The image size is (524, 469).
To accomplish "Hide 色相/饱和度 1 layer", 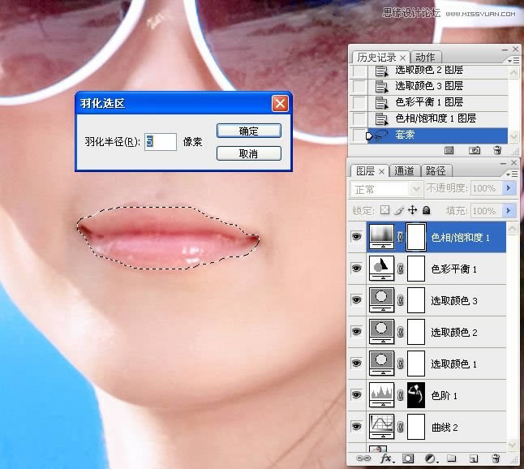I will coord(357,237).
